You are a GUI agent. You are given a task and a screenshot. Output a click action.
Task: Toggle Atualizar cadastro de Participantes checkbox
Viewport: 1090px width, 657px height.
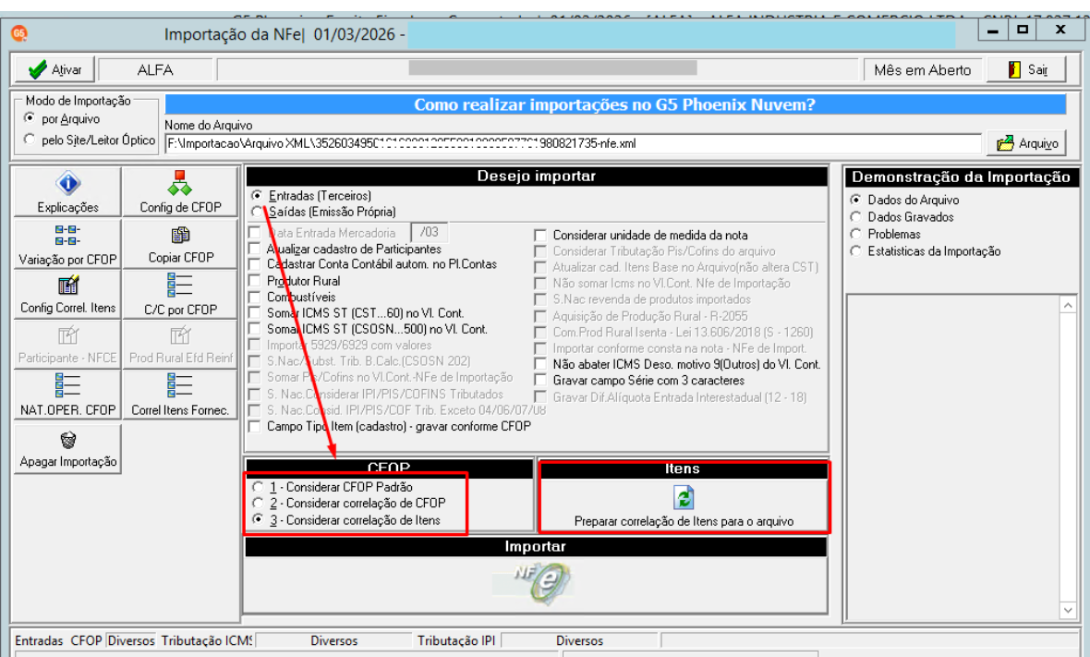[254, 249]
